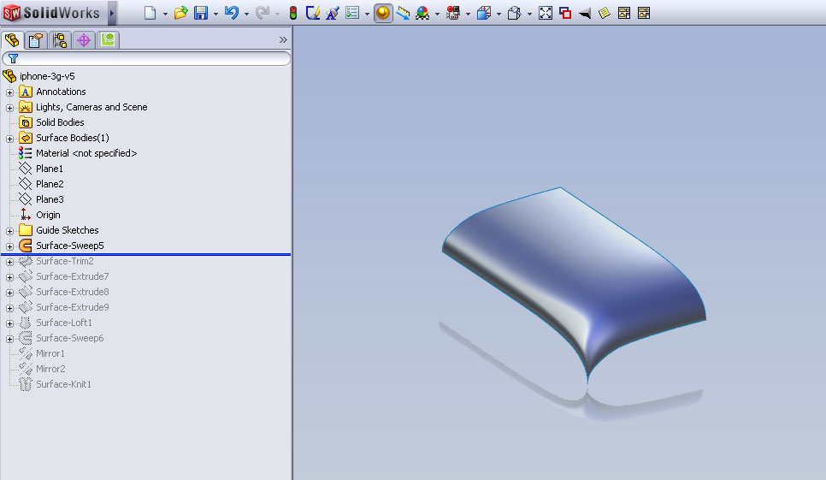Screen dimensions: 826x480
Task: Expand the Annotations node
Action: click(x=9, y=92)
